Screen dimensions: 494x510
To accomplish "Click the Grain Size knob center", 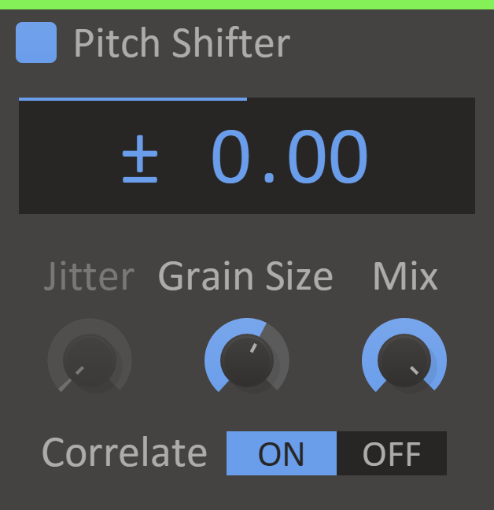I will click(246, 360).
